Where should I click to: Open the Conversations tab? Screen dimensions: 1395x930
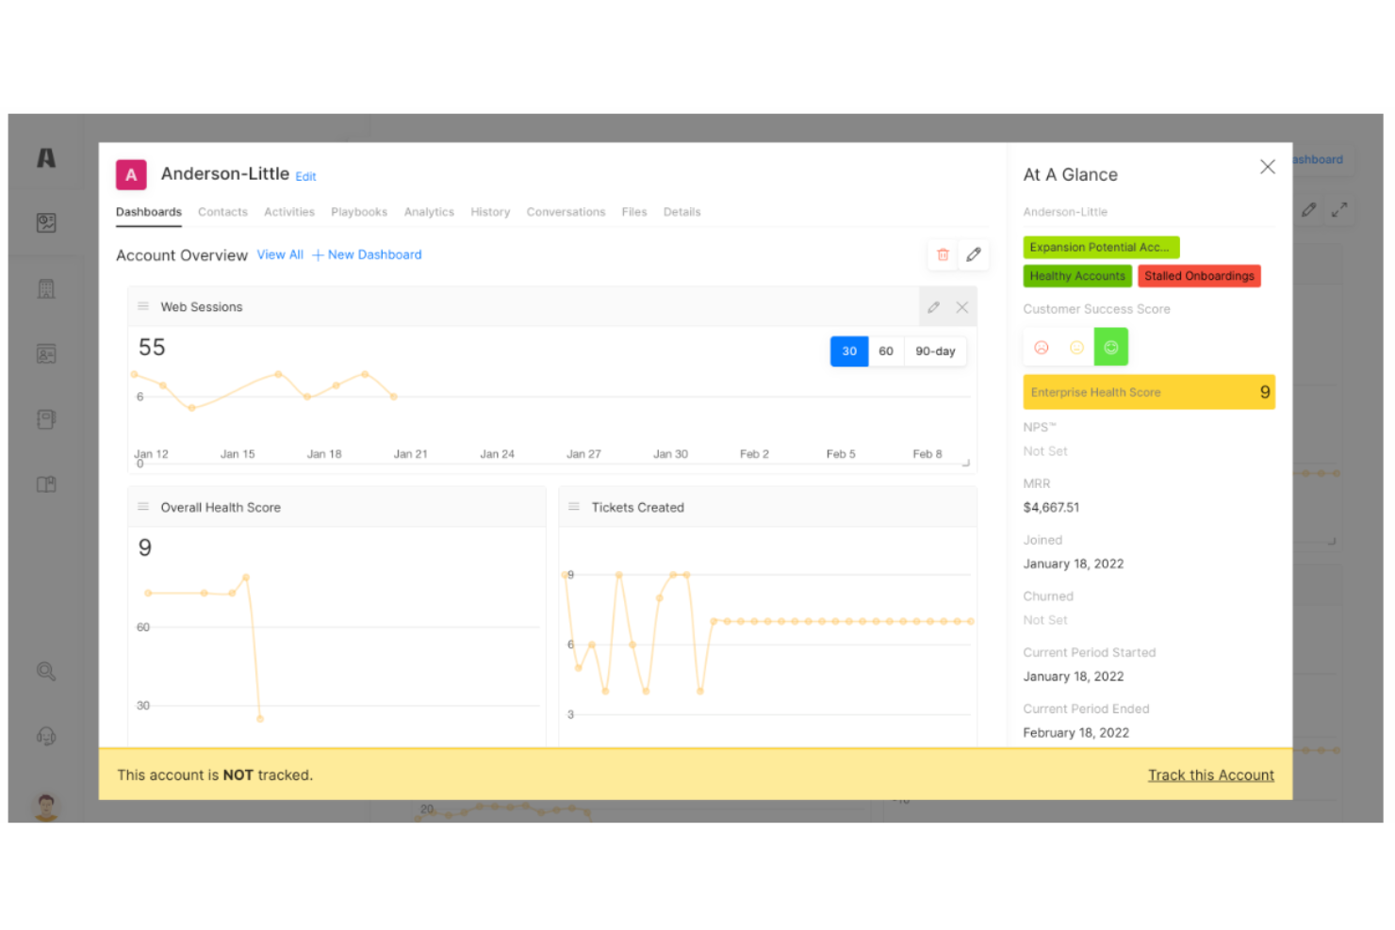coord(566,212)
